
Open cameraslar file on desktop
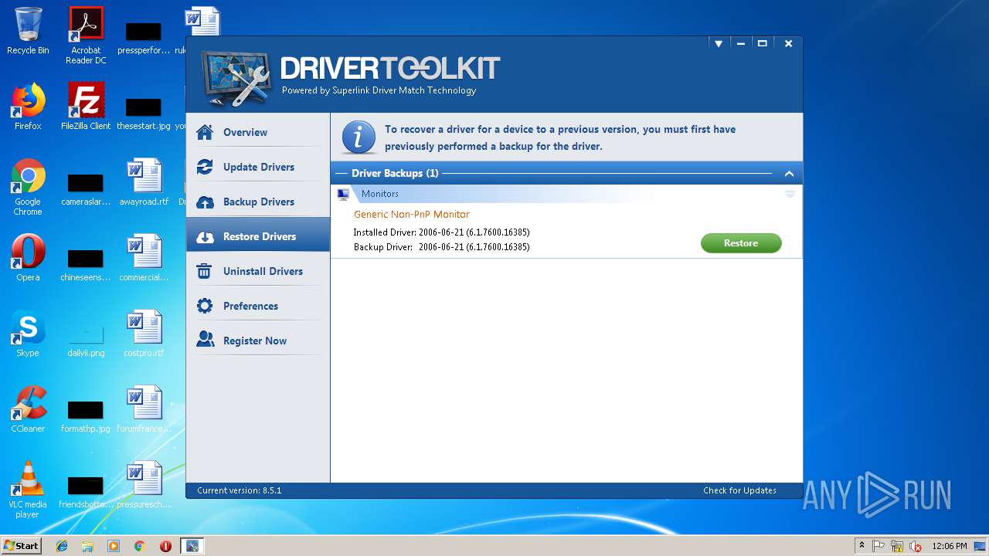(86, 189)
